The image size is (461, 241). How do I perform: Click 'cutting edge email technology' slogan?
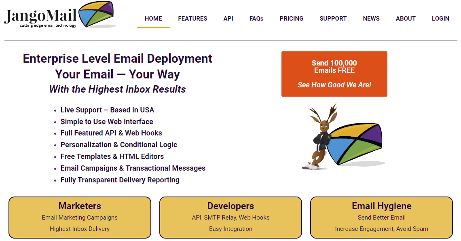(x=48, y=25)
